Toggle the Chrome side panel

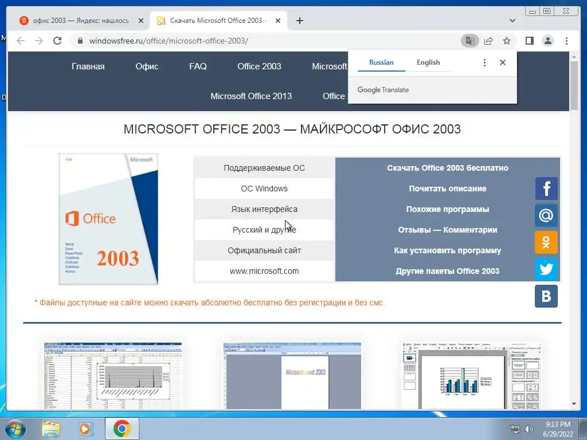click(x=529, y=41)
